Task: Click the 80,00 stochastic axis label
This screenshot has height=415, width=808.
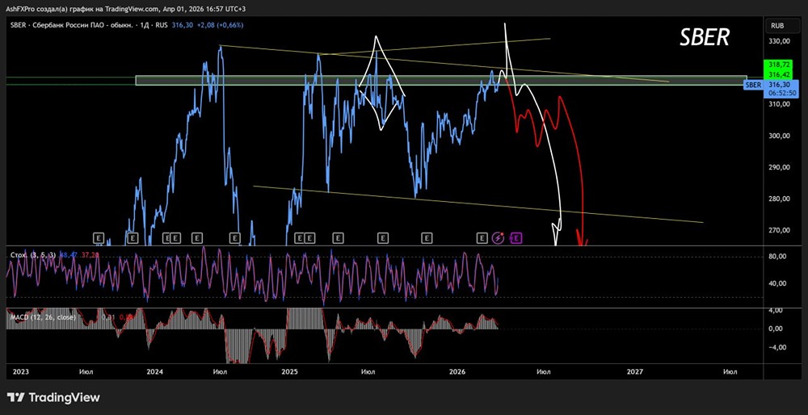Action: [779, 257]
